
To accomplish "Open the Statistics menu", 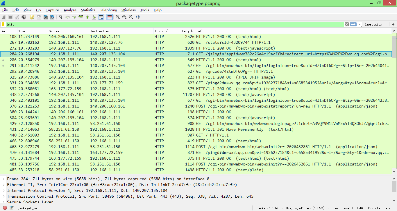I will (x=88, y=10).
